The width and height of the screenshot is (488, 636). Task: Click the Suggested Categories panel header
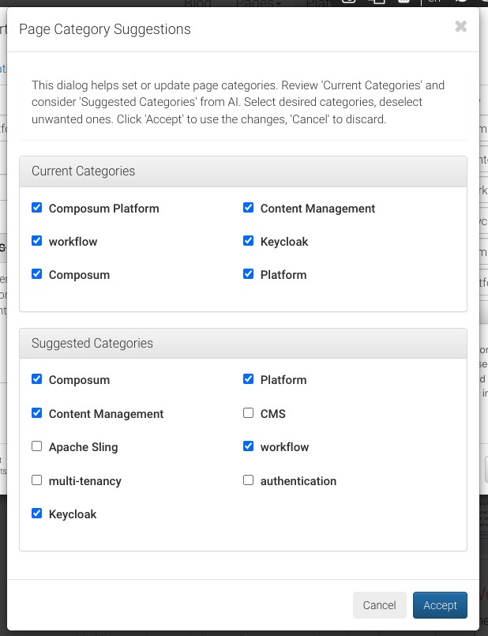pos(243,344)
